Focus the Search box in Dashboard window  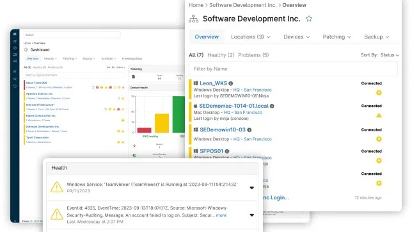tap(72, 35)
